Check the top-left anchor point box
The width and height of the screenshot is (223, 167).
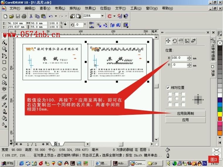click(170, 94)
